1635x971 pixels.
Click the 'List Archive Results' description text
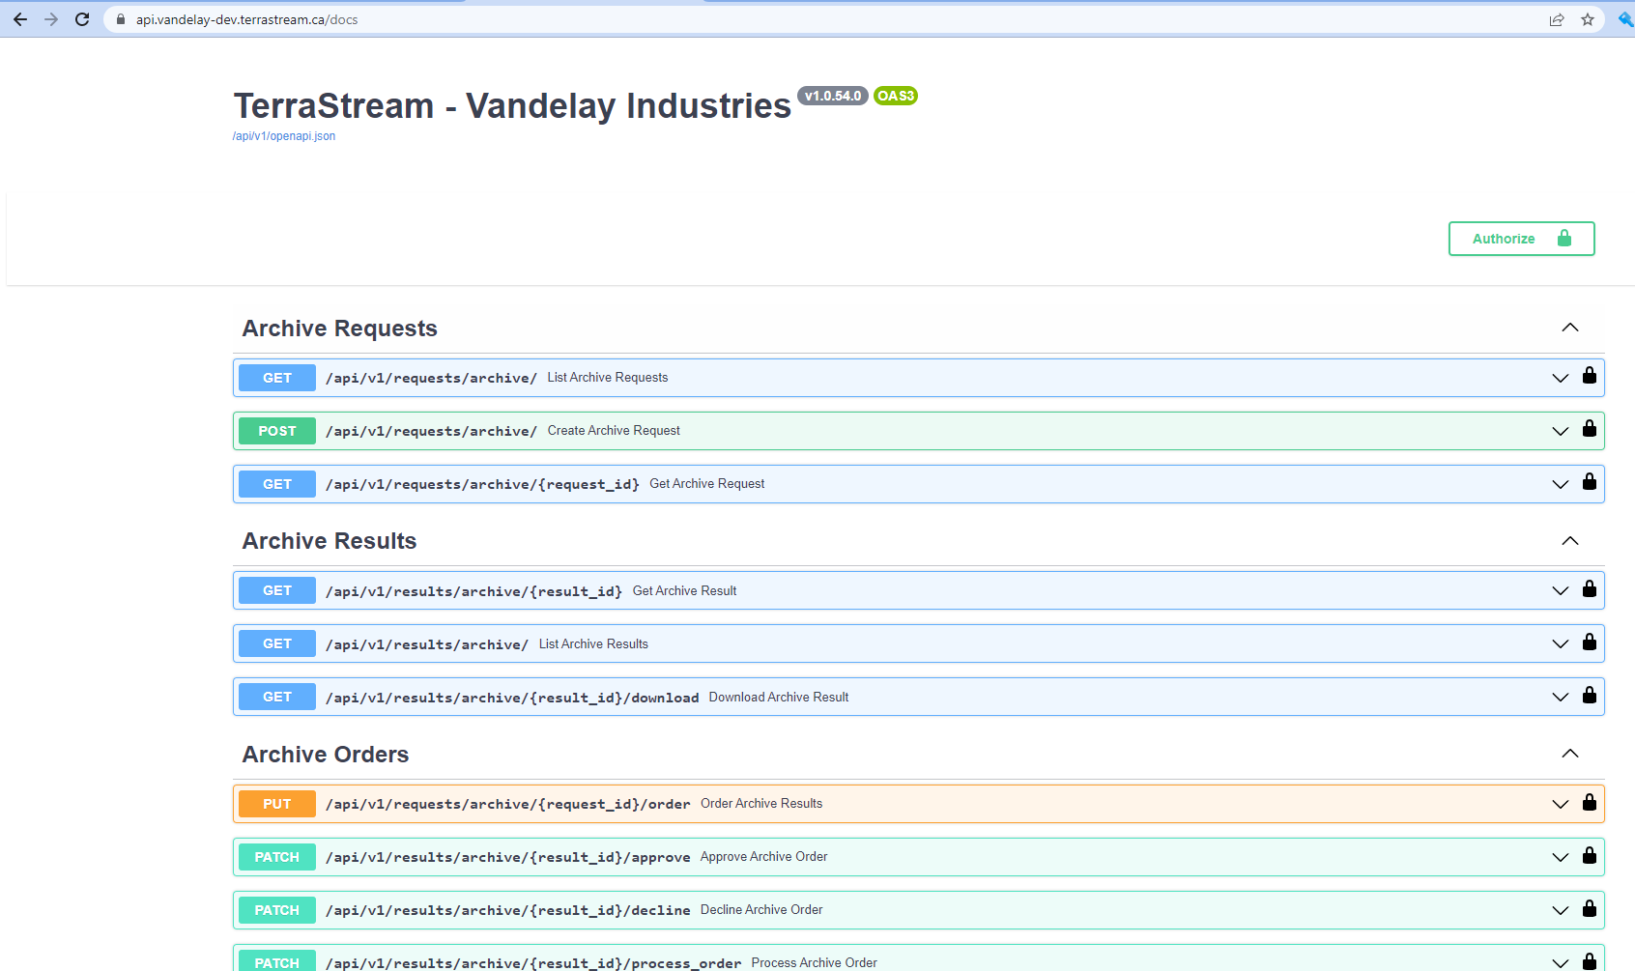593,643
